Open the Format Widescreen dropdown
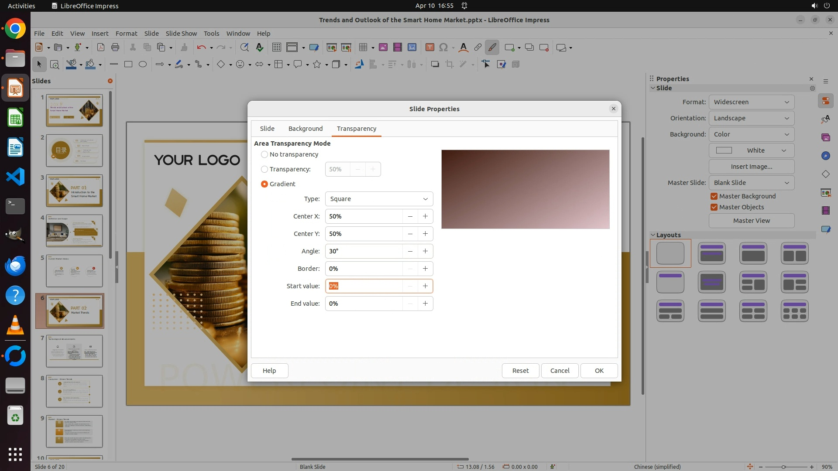Screen dimensions: 838x471 point(751,102)
